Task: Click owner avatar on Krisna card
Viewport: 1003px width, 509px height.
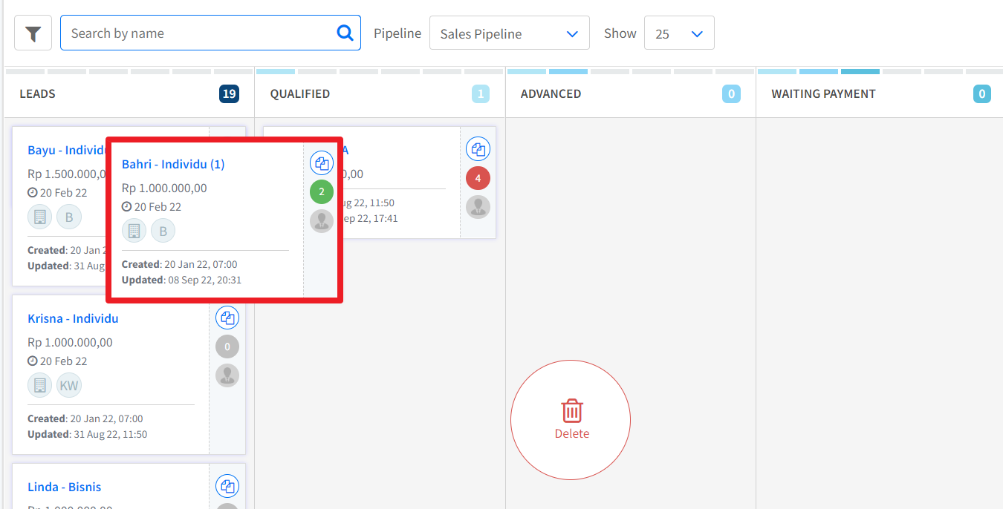Action: 227,375
